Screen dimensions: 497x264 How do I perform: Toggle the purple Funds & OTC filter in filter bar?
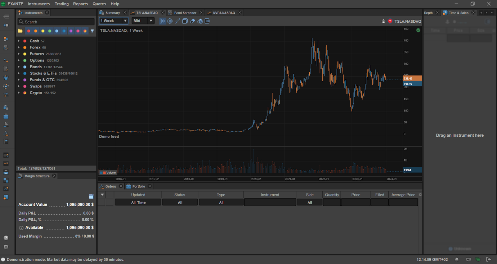pyautogui.click(x=71, y=31)
